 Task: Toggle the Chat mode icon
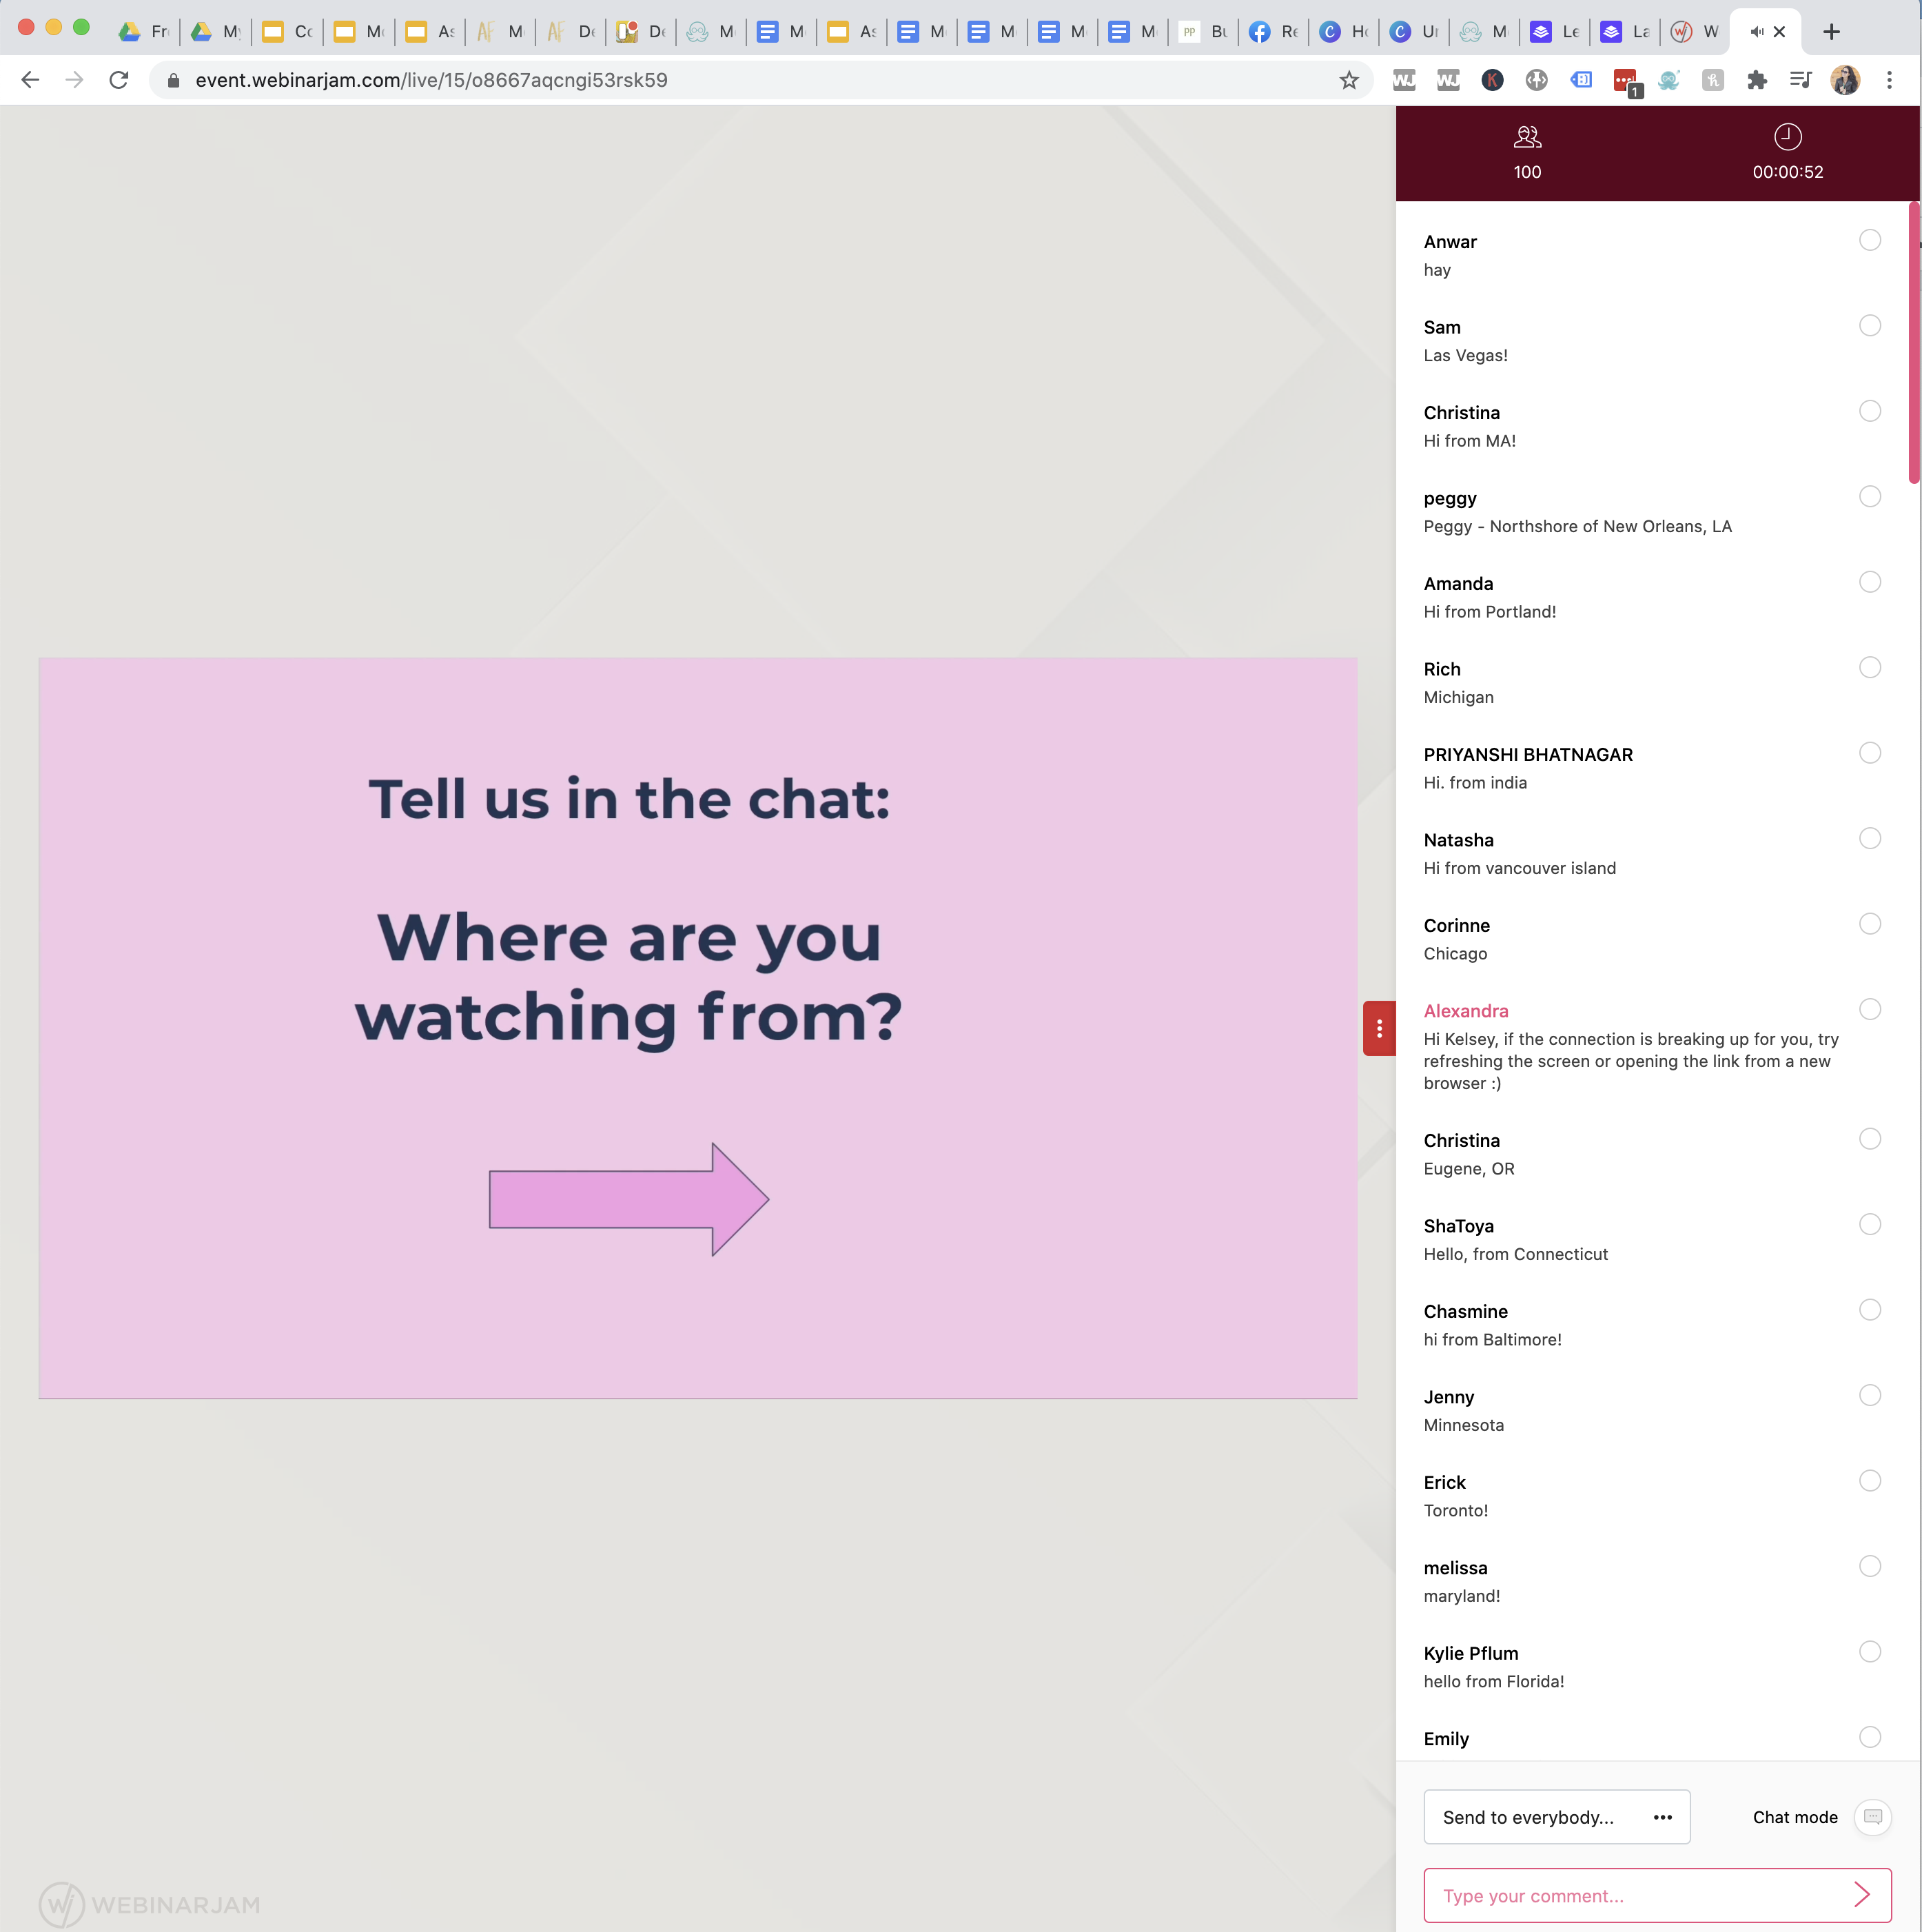tap(1872, 1817)
